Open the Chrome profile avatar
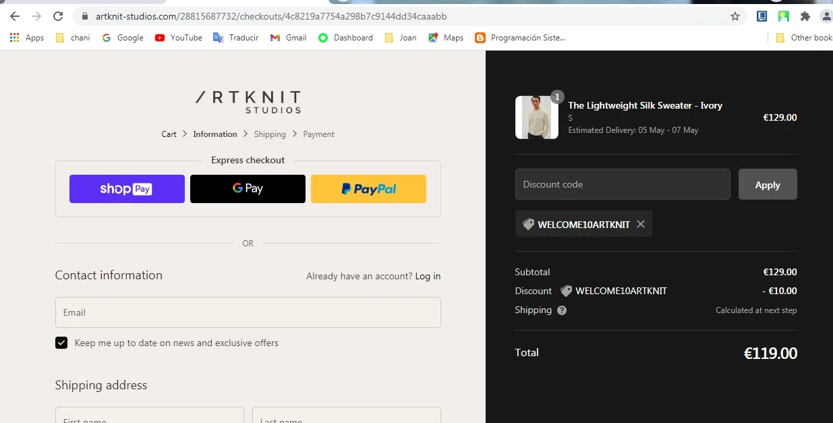The image size is (833, 423). tap(826, 16)
